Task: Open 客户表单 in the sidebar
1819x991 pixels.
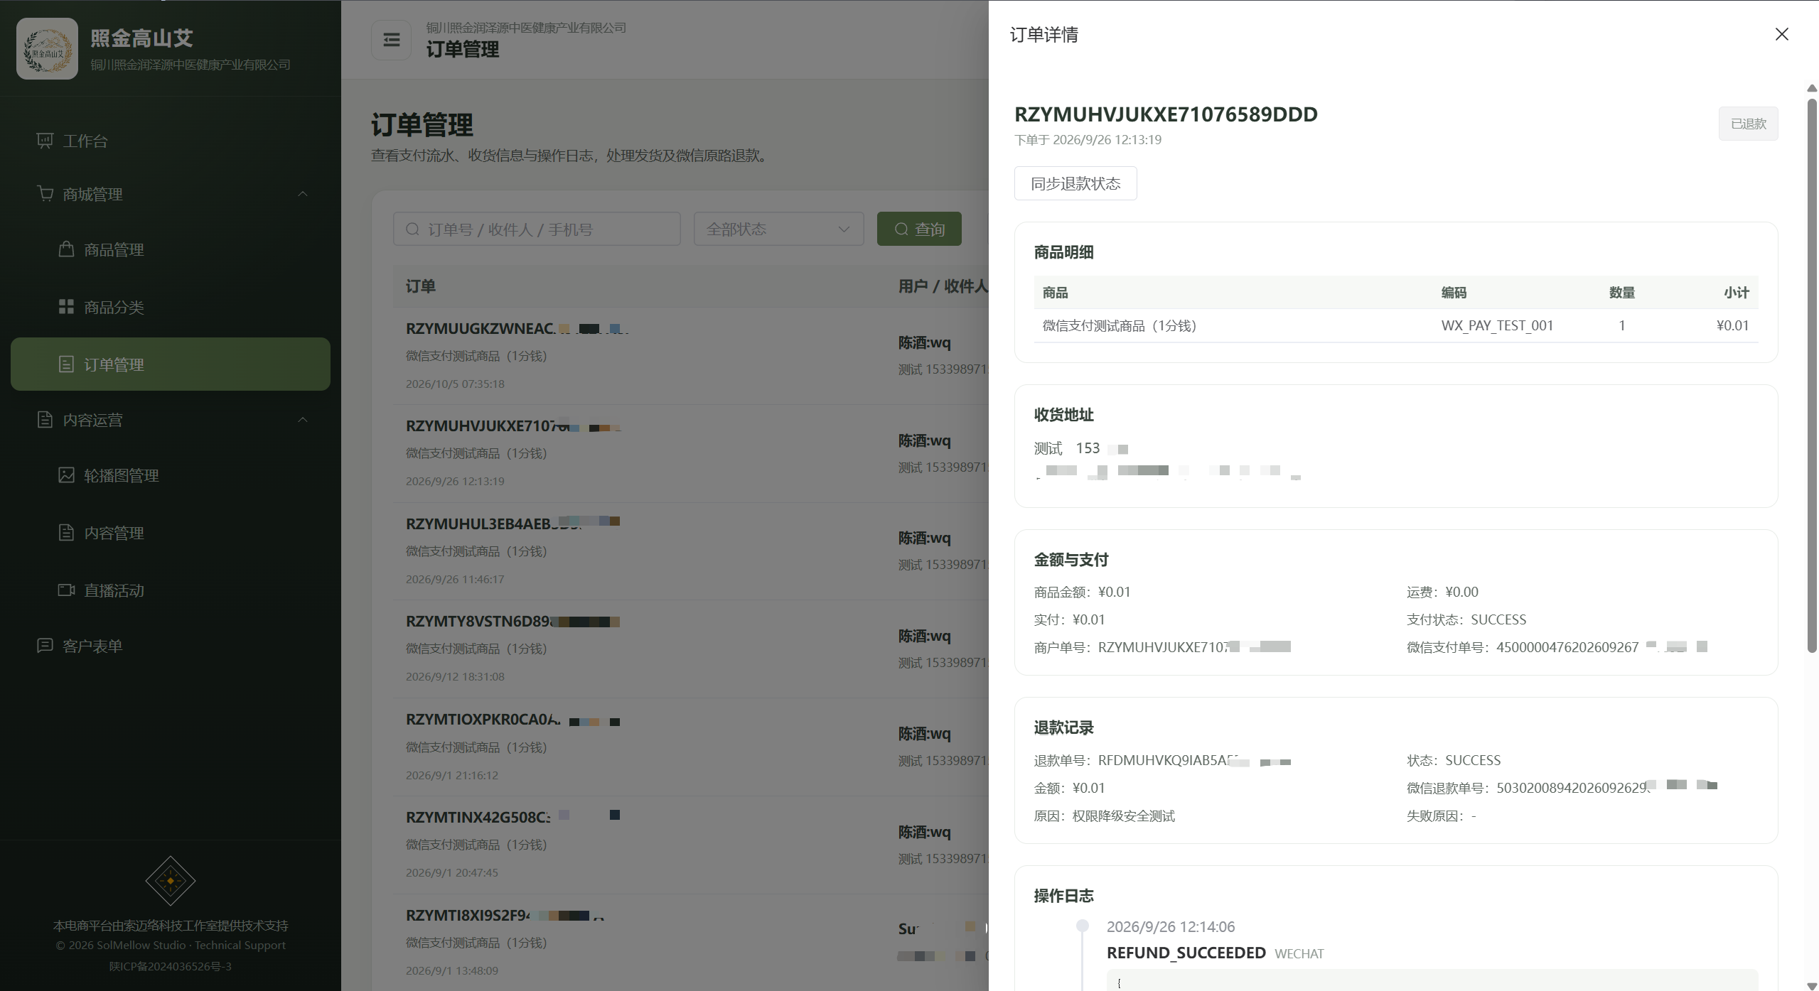Action: tap(171, 646)
